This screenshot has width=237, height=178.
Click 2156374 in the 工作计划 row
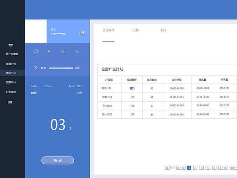[x=224, y=105]
